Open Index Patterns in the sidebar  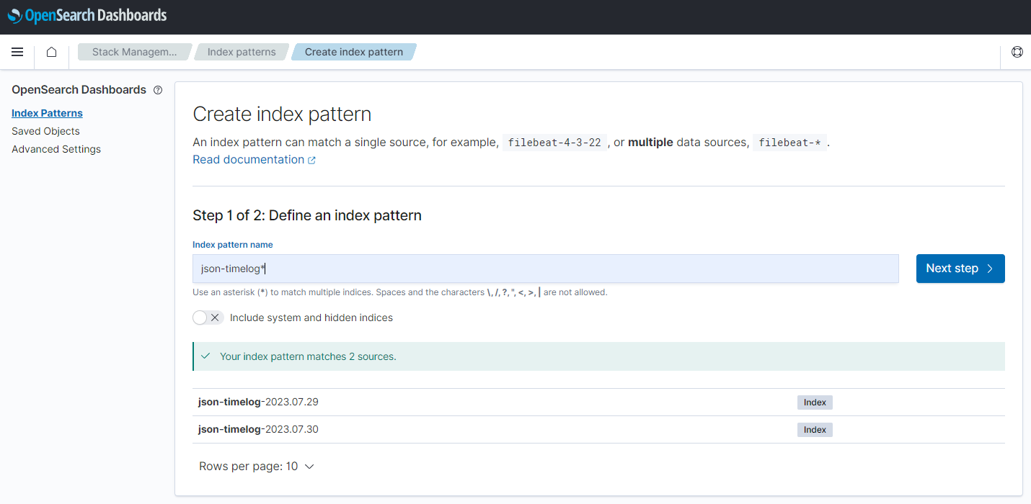(x=47, y=113)
